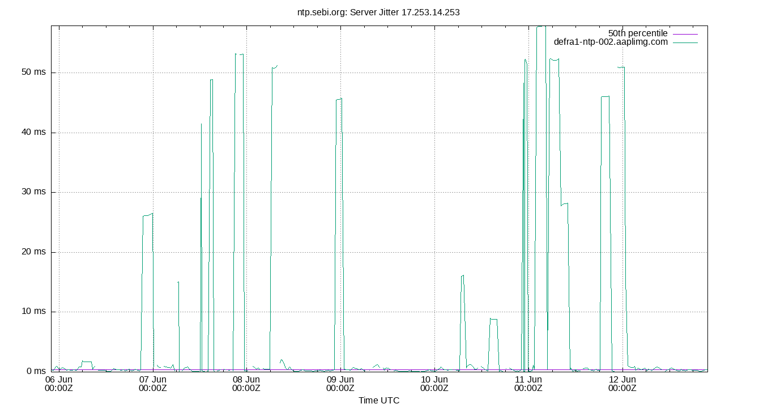Click the 46 ms jitter plateau before 12 Jun
The width and height of the screenshot is (759, 408).
605,96
